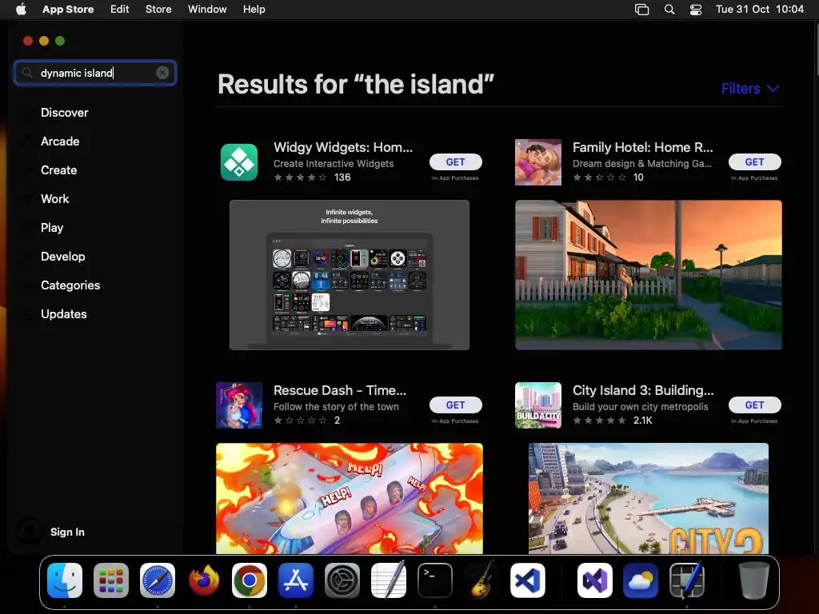Go to Discover in the sidebar
The image size is (819, 614).
(64, 113)
